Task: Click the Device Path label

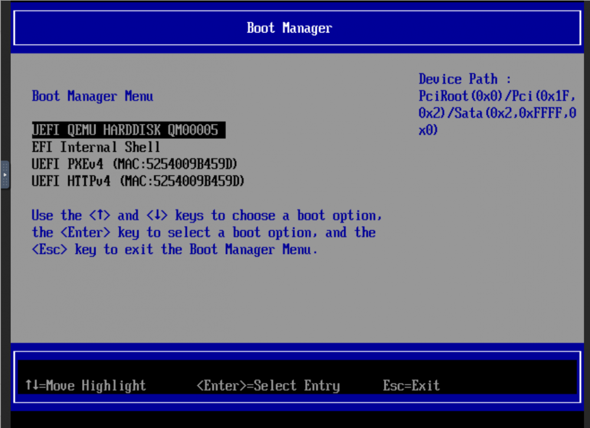Action: click(x=465, y=79)
